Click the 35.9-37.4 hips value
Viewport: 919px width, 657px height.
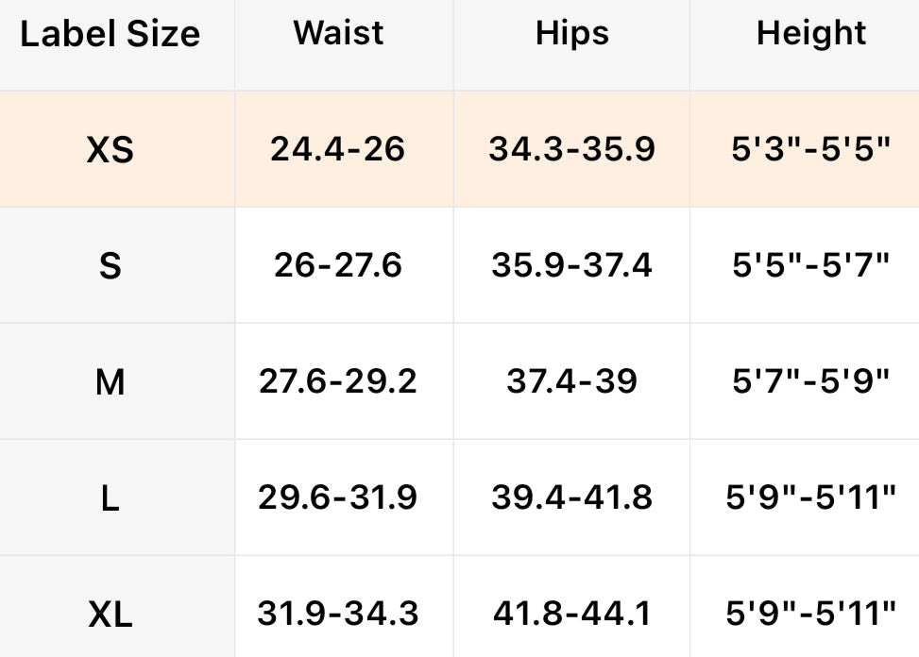571,265
